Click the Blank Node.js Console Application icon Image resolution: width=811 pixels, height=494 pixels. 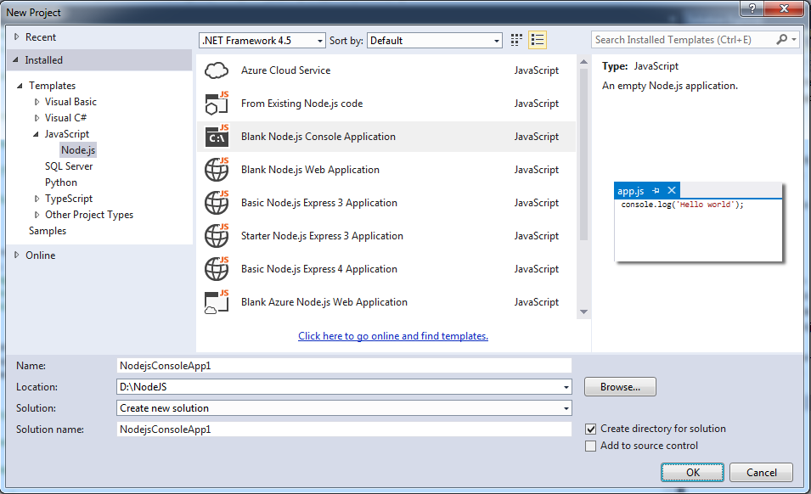[x=217, y=136]
